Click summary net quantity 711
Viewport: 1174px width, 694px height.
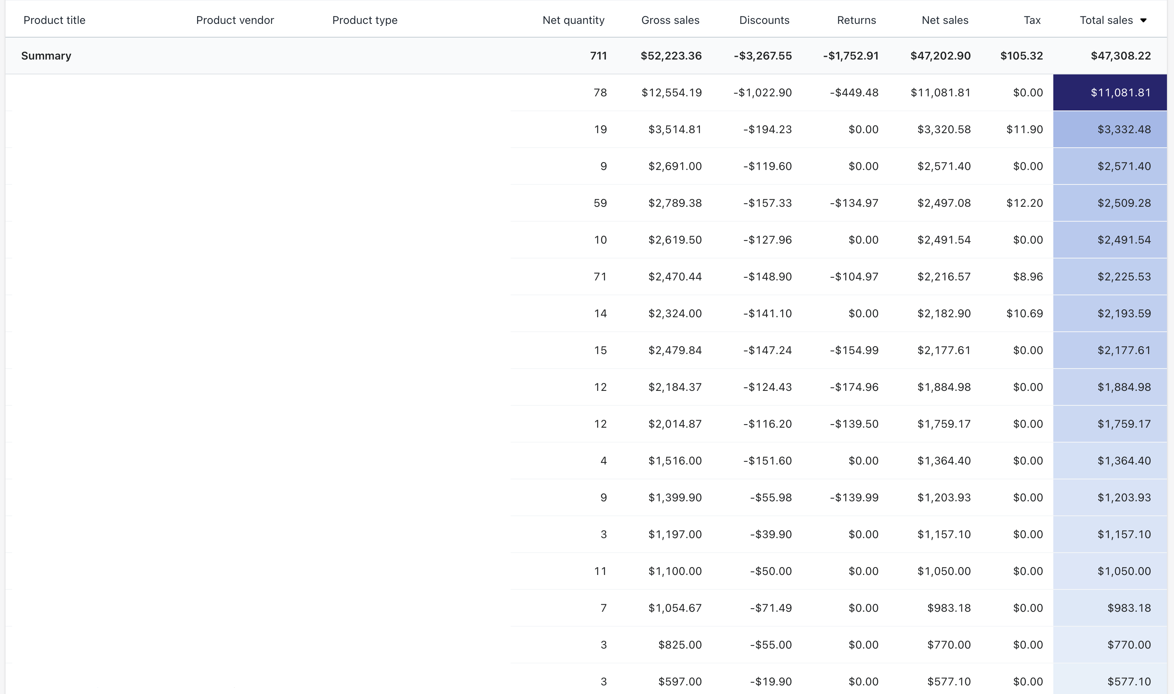pos(598,56)
